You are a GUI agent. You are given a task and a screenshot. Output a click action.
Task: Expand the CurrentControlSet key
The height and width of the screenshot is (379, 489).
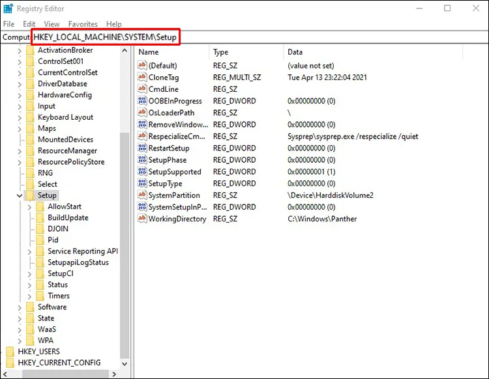coord(20,73)
